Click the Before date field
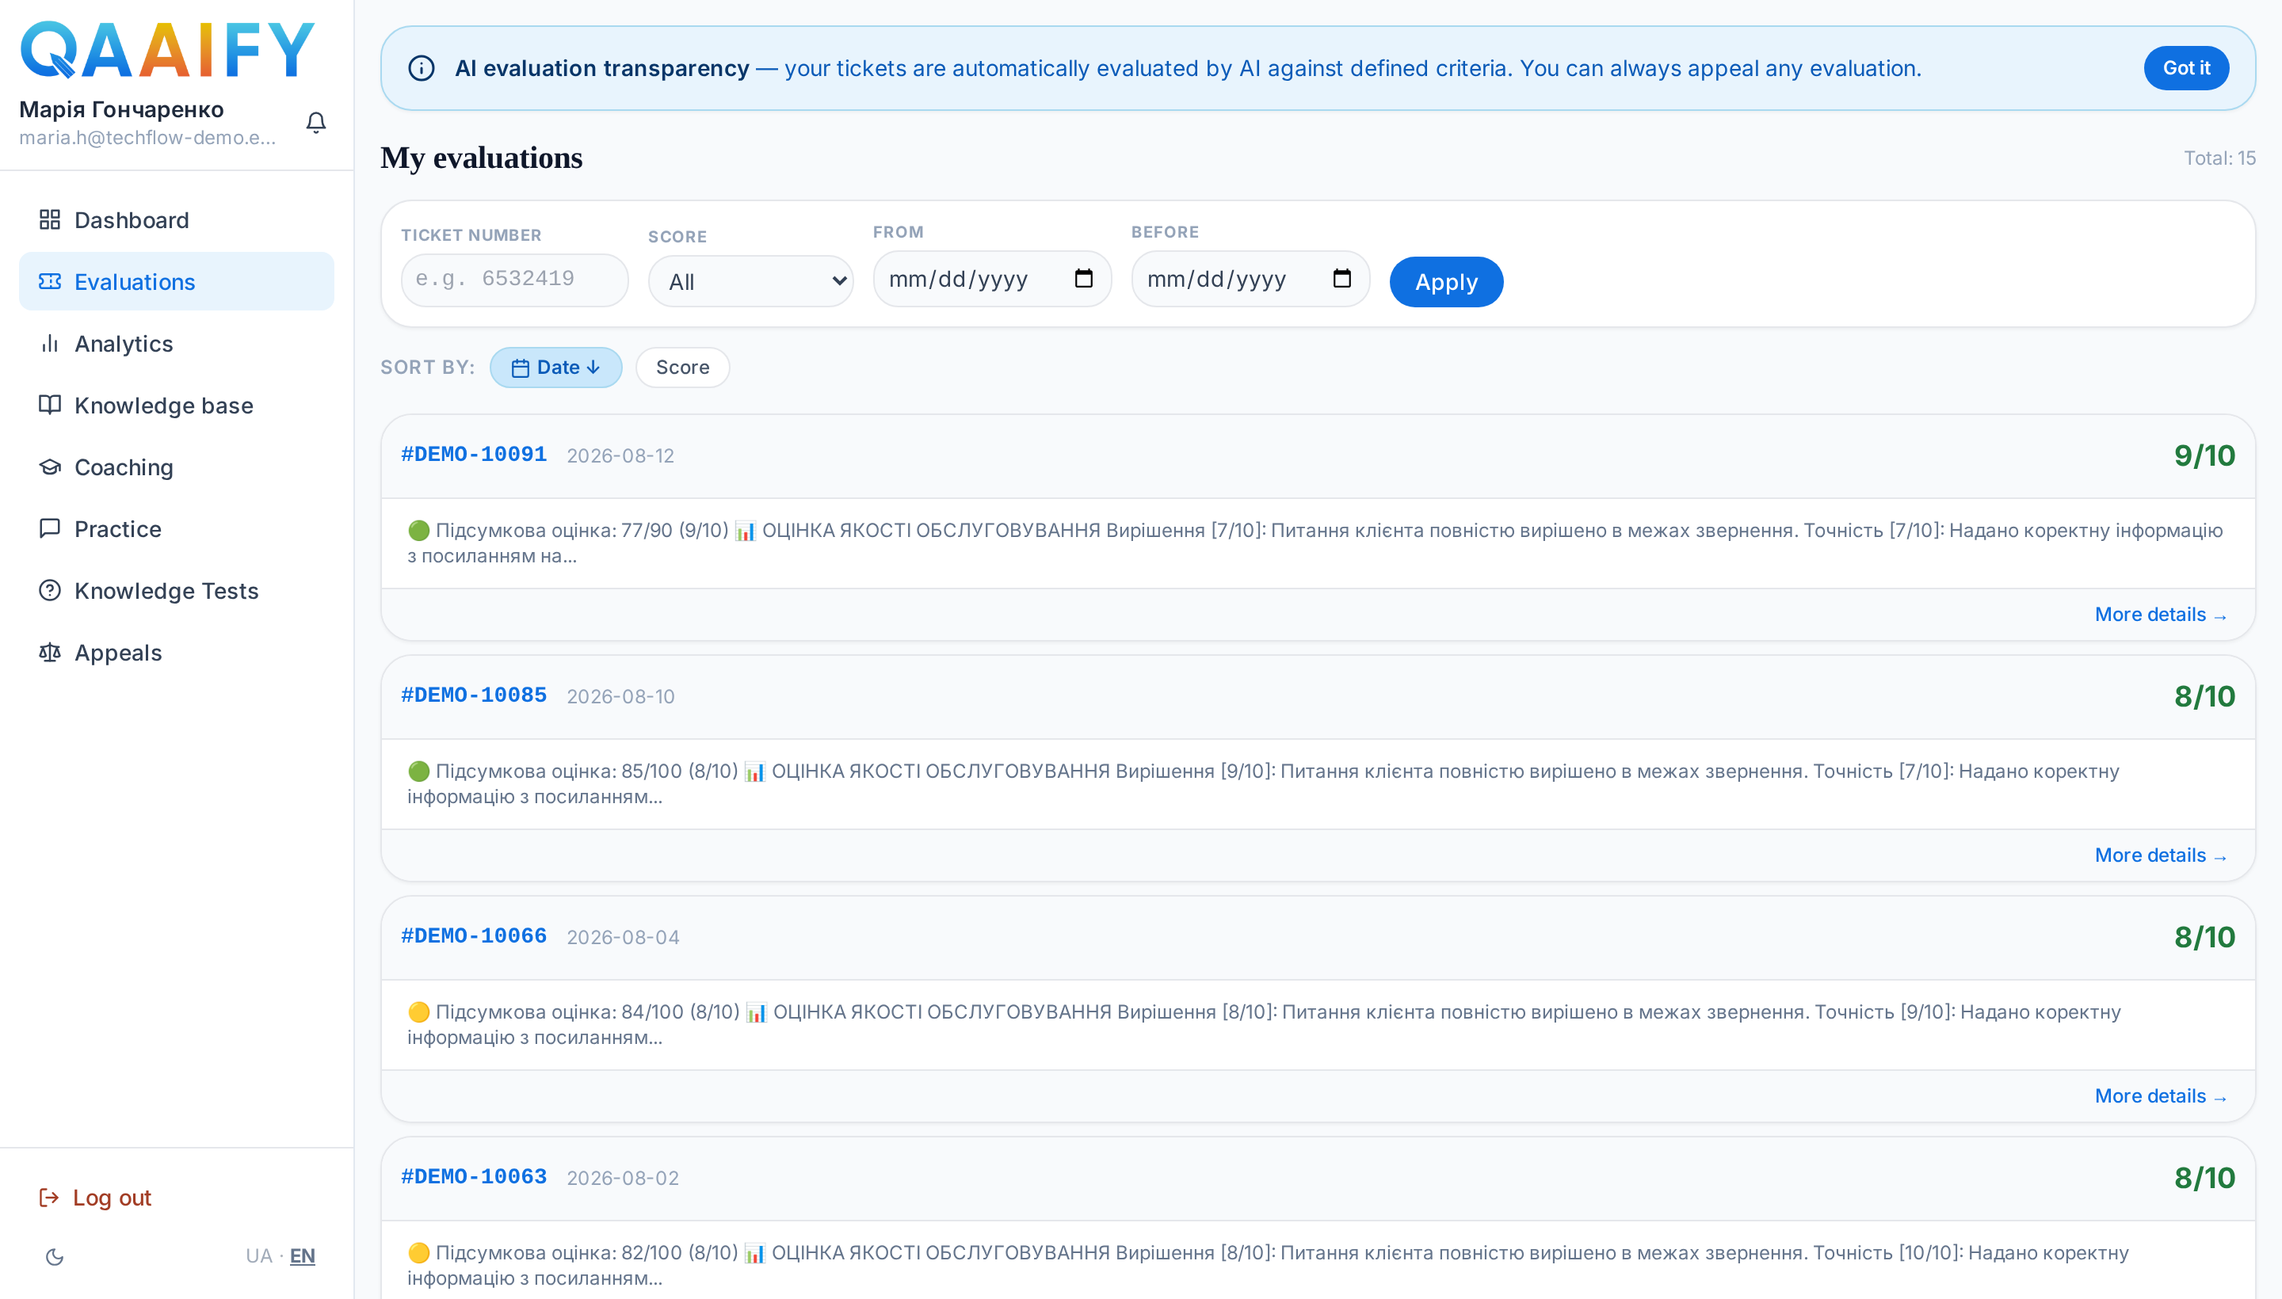 (1250, 278)
